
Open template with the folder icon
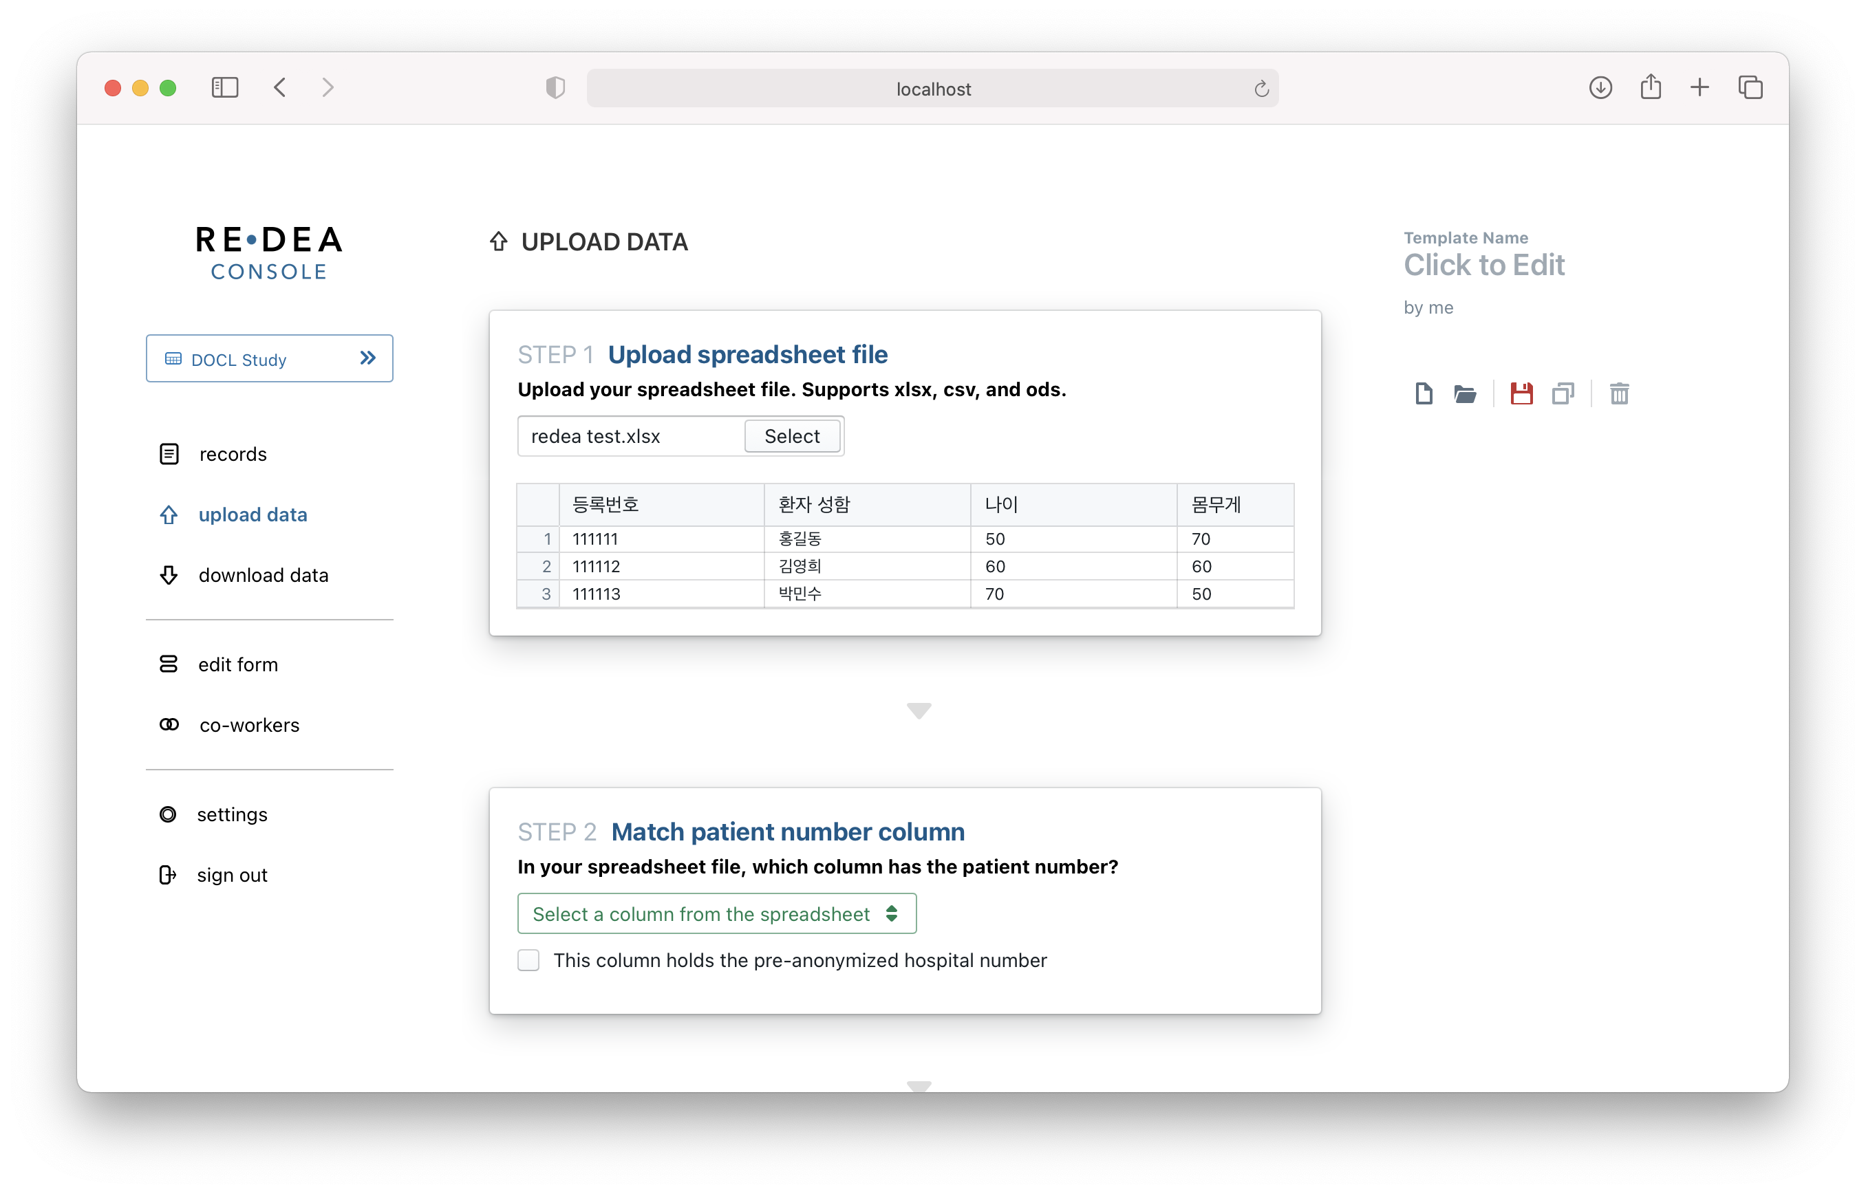tap(1464, 394)
